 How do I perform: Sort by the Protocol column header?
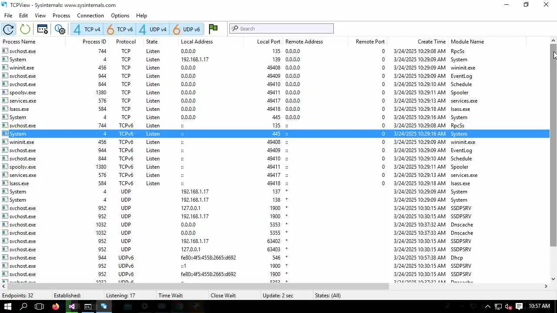point(126,42)
